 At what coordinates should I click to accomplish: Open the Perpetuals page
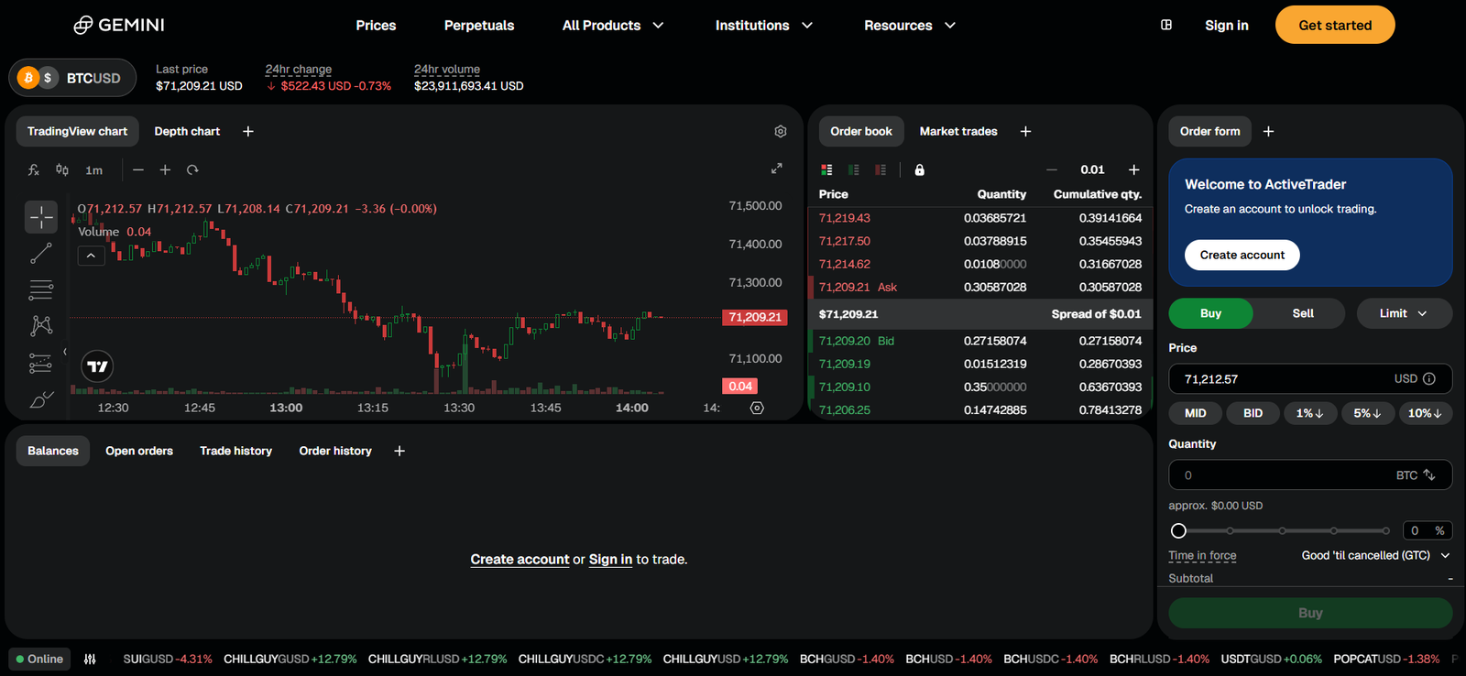pos(479,26)
